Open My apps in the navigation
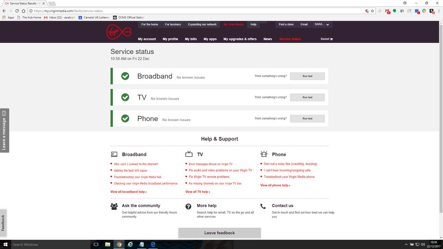The height and width of the screenshot is (249, 443). click(x=210, y=39)
